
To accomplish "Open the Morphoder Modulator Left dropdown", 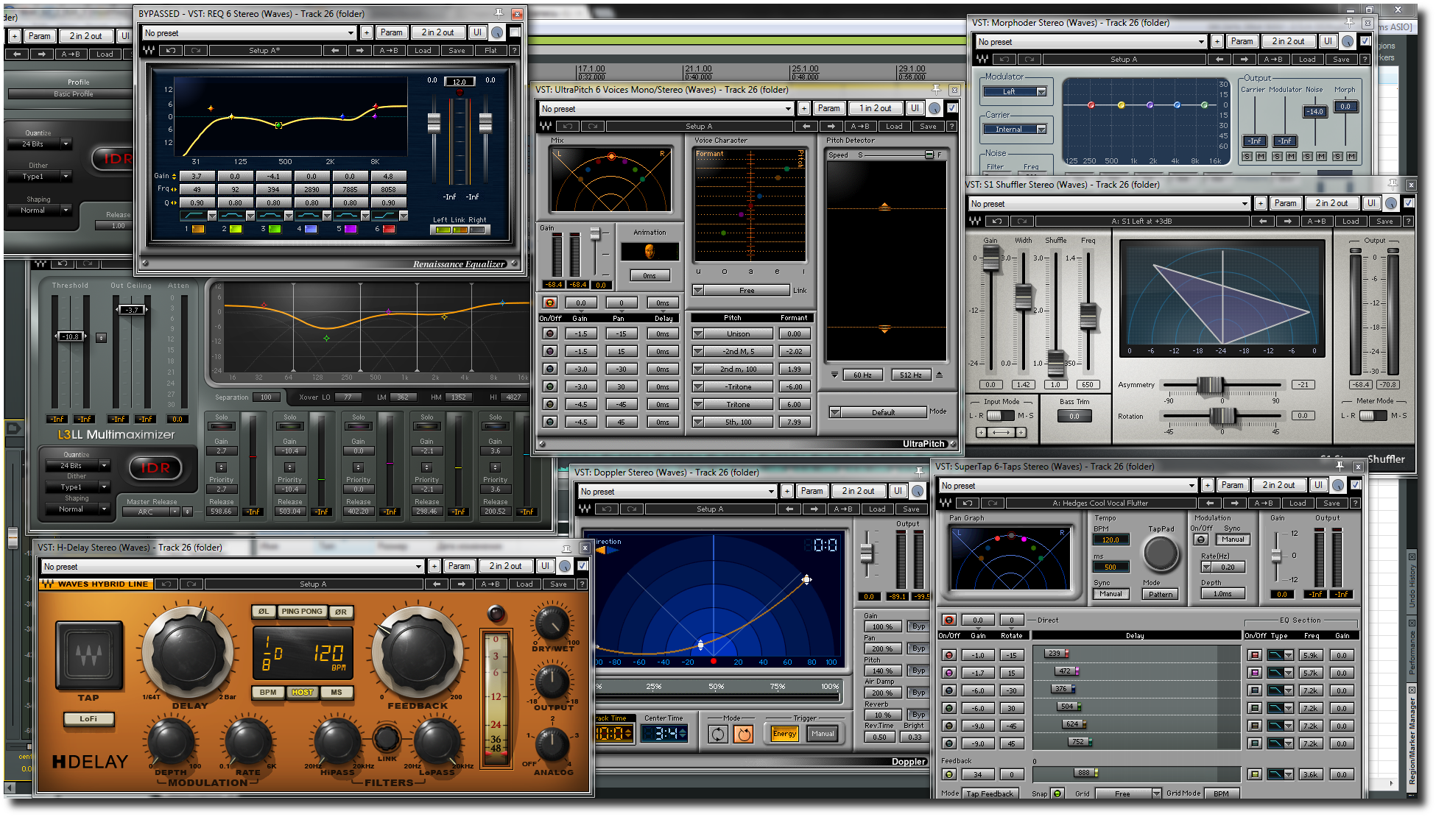I will click(1015, 92).
